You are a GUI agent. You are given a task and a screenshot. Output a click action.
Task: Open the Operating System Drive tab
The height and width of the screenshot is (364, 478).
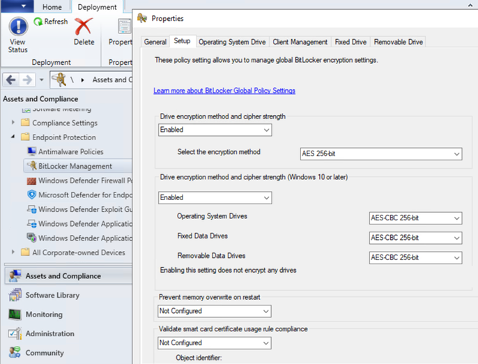pos(232,42)
